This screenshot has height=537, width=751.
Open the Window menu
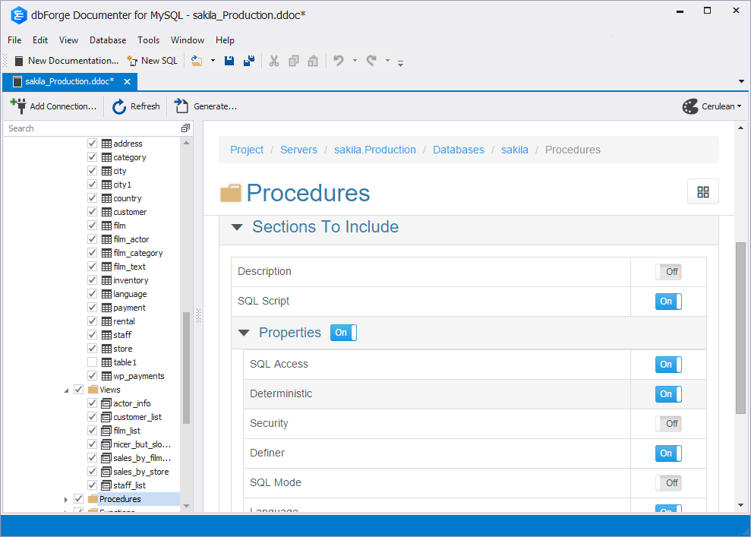tap(188, 40)
